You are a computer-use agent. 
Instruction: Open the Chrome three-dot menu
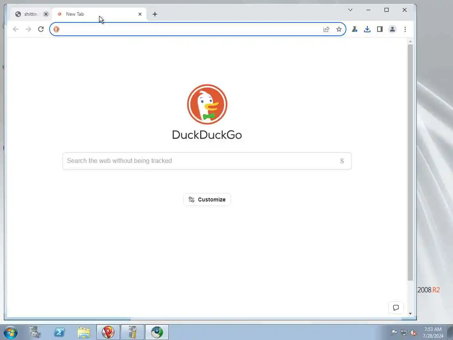(405, 29)
